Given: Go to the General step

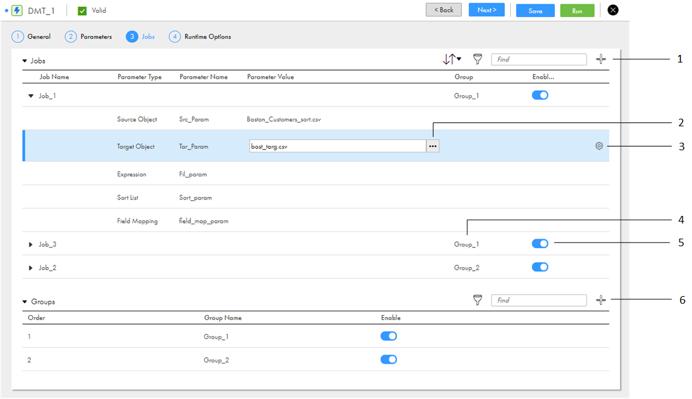Looking at the screenshot, I should point(31,37).
